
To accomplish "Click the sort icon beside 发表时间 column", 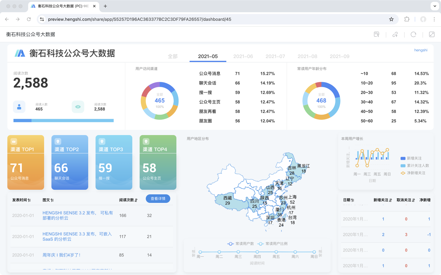I will [x=29, y=200].
